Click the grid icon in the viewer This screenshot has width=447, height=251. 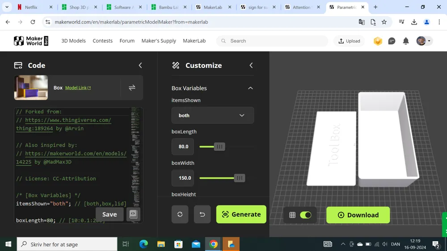pyautogui.click(x=292, y=215)
